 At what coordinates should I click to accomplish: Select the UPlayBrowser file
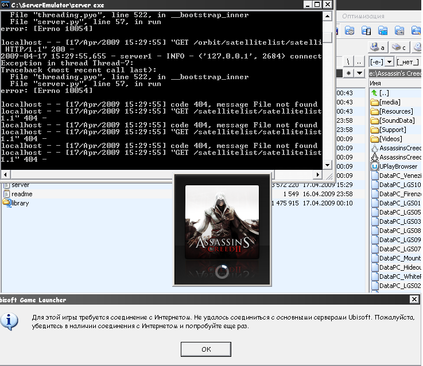pos(394,166)
